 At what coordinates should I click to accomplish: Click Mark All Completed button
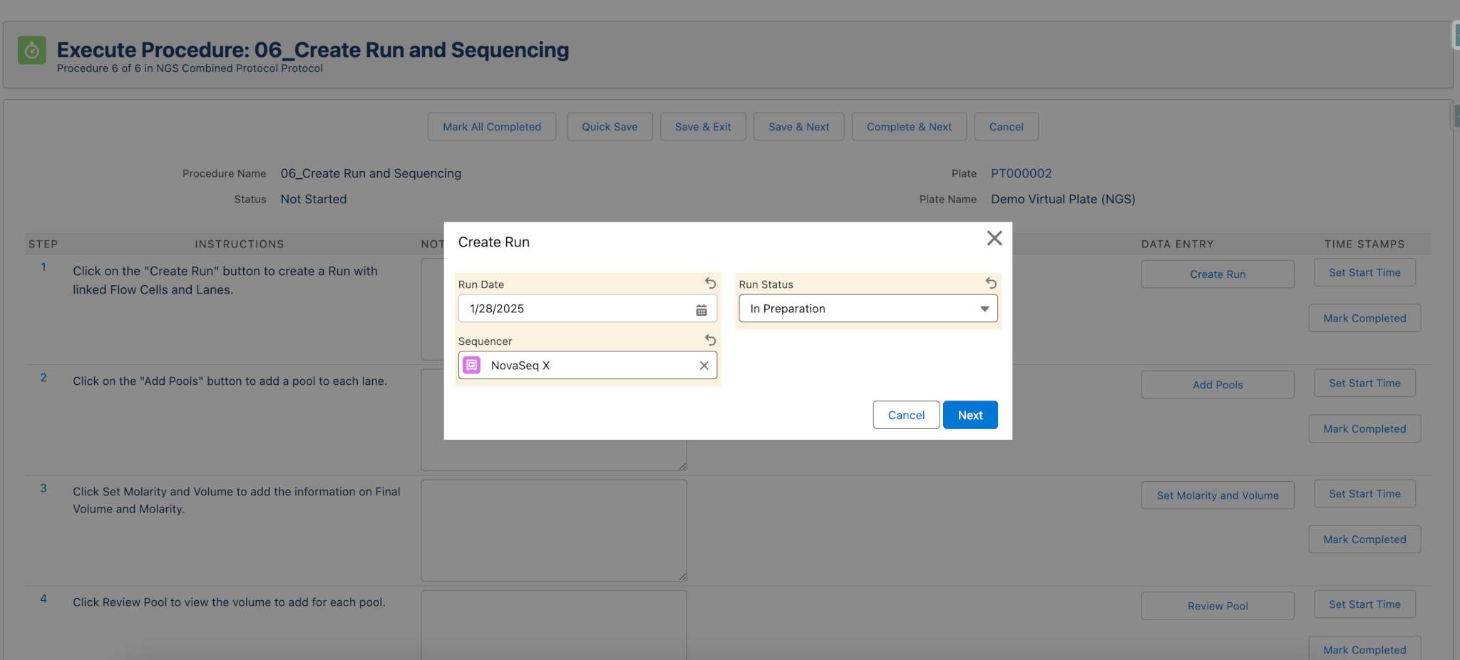[x=492, y=127]
